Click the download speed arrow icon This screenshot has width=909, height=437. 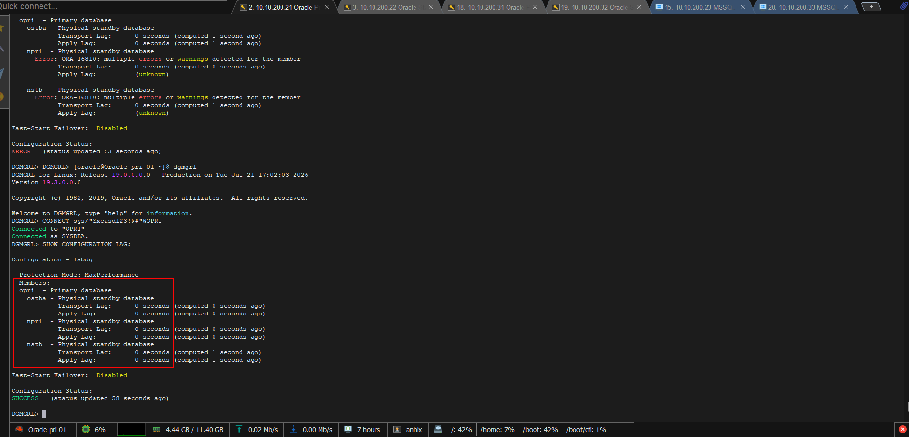pos(293,429)
